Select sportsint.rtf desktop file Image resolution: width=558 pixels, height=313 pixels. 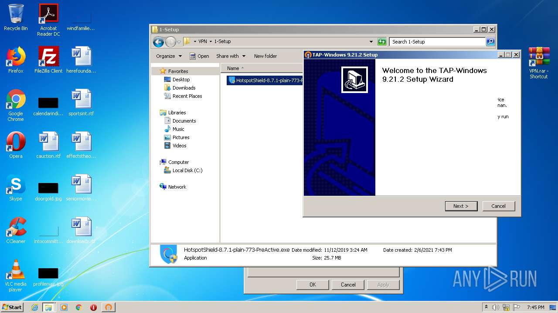pyautogui.click(x=81, y=103)
